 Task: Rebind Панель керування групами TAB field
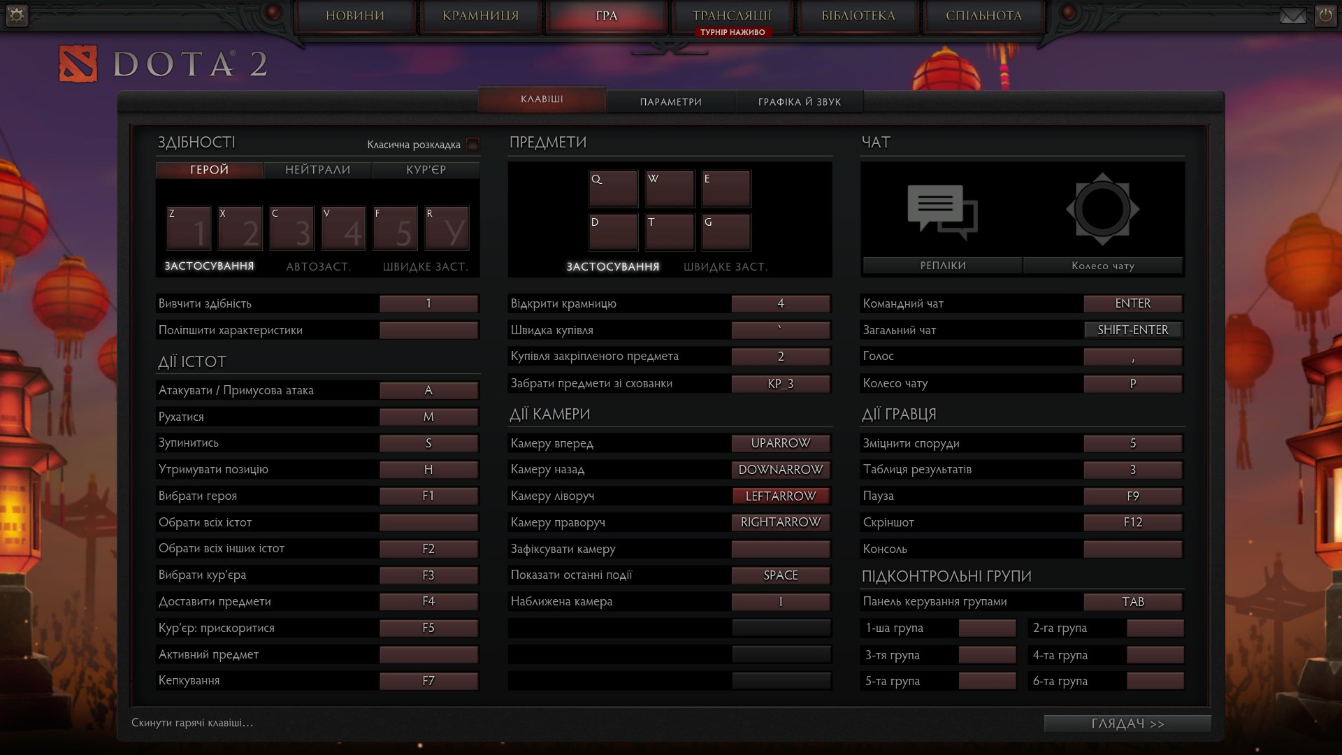[x=1133, y=602]
